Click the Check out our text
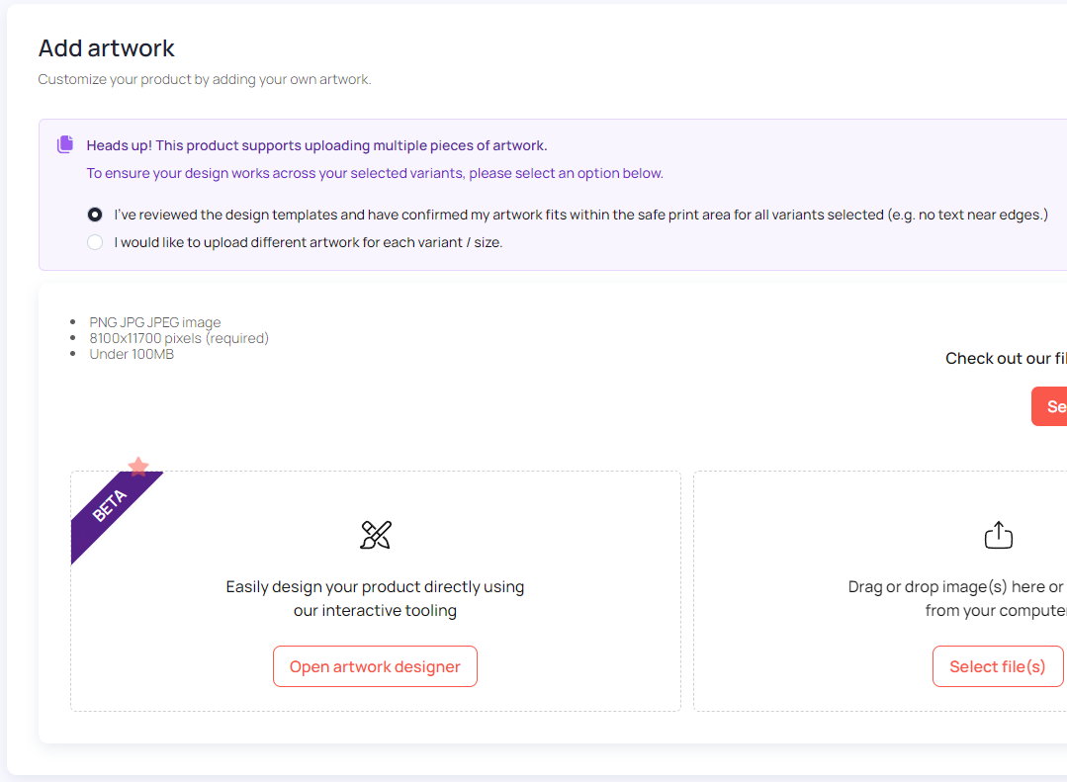Image resolution: width=1067 pixels, height=782 pixels. click(x=1007, y=359)
